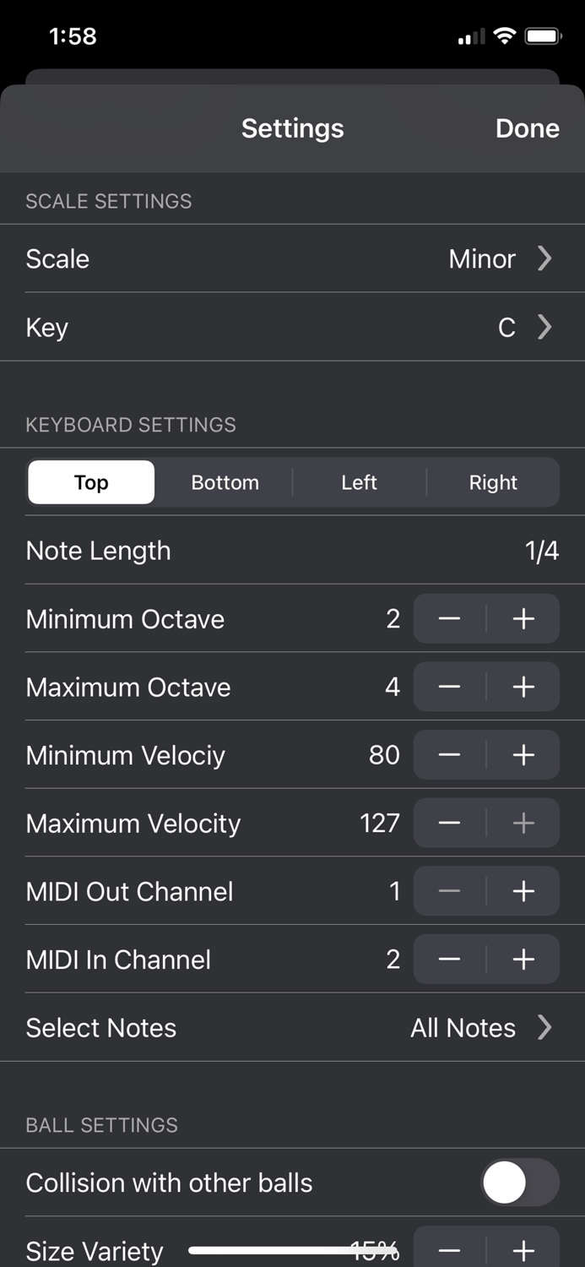The width and height of the screenshot is (585, 1267).
Task: Decrease the Minimum Velocity value
Action: [x=448, y=754]
